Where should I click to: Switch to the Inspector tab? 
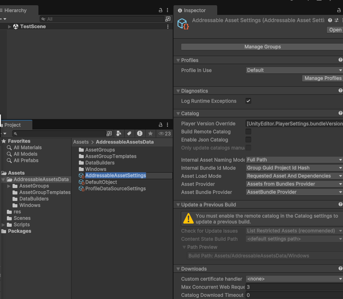(195, 10)
